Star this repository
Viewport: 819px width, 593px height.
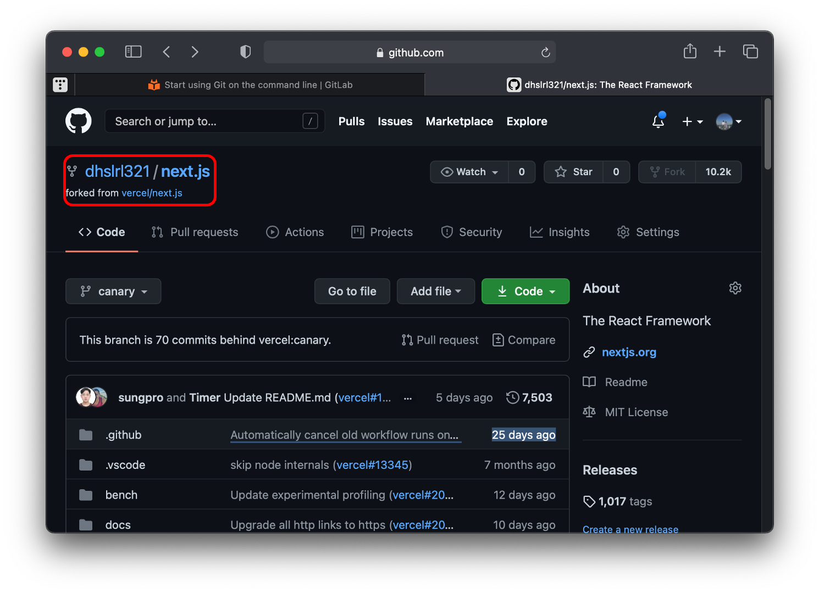(573, 172)
